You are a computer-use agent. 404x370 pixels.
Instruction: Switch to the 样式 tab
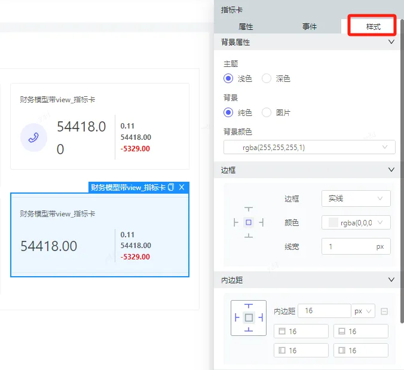coord(372,26)
